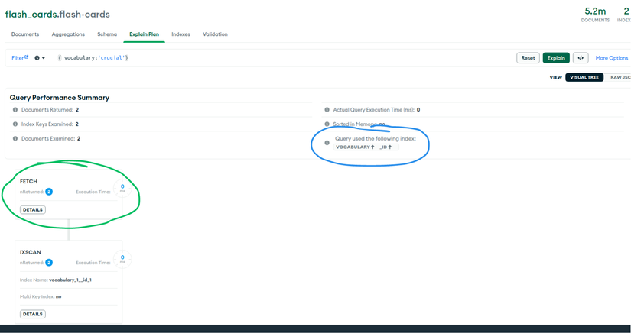Click the Reset button
Viewport: 631px width, 333px height.
528,58
